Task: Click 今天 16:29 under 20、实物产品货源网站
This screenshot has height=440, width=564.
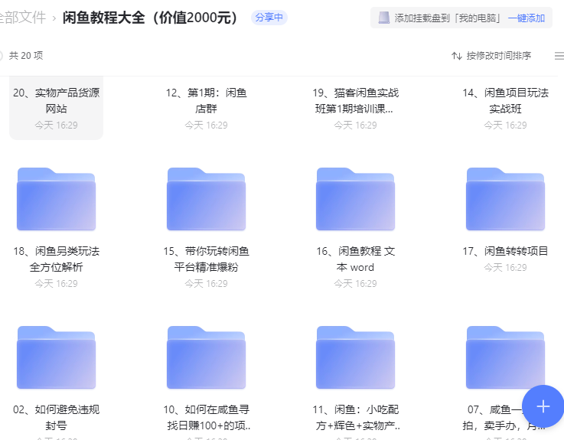Action: [x=56, y=125]
